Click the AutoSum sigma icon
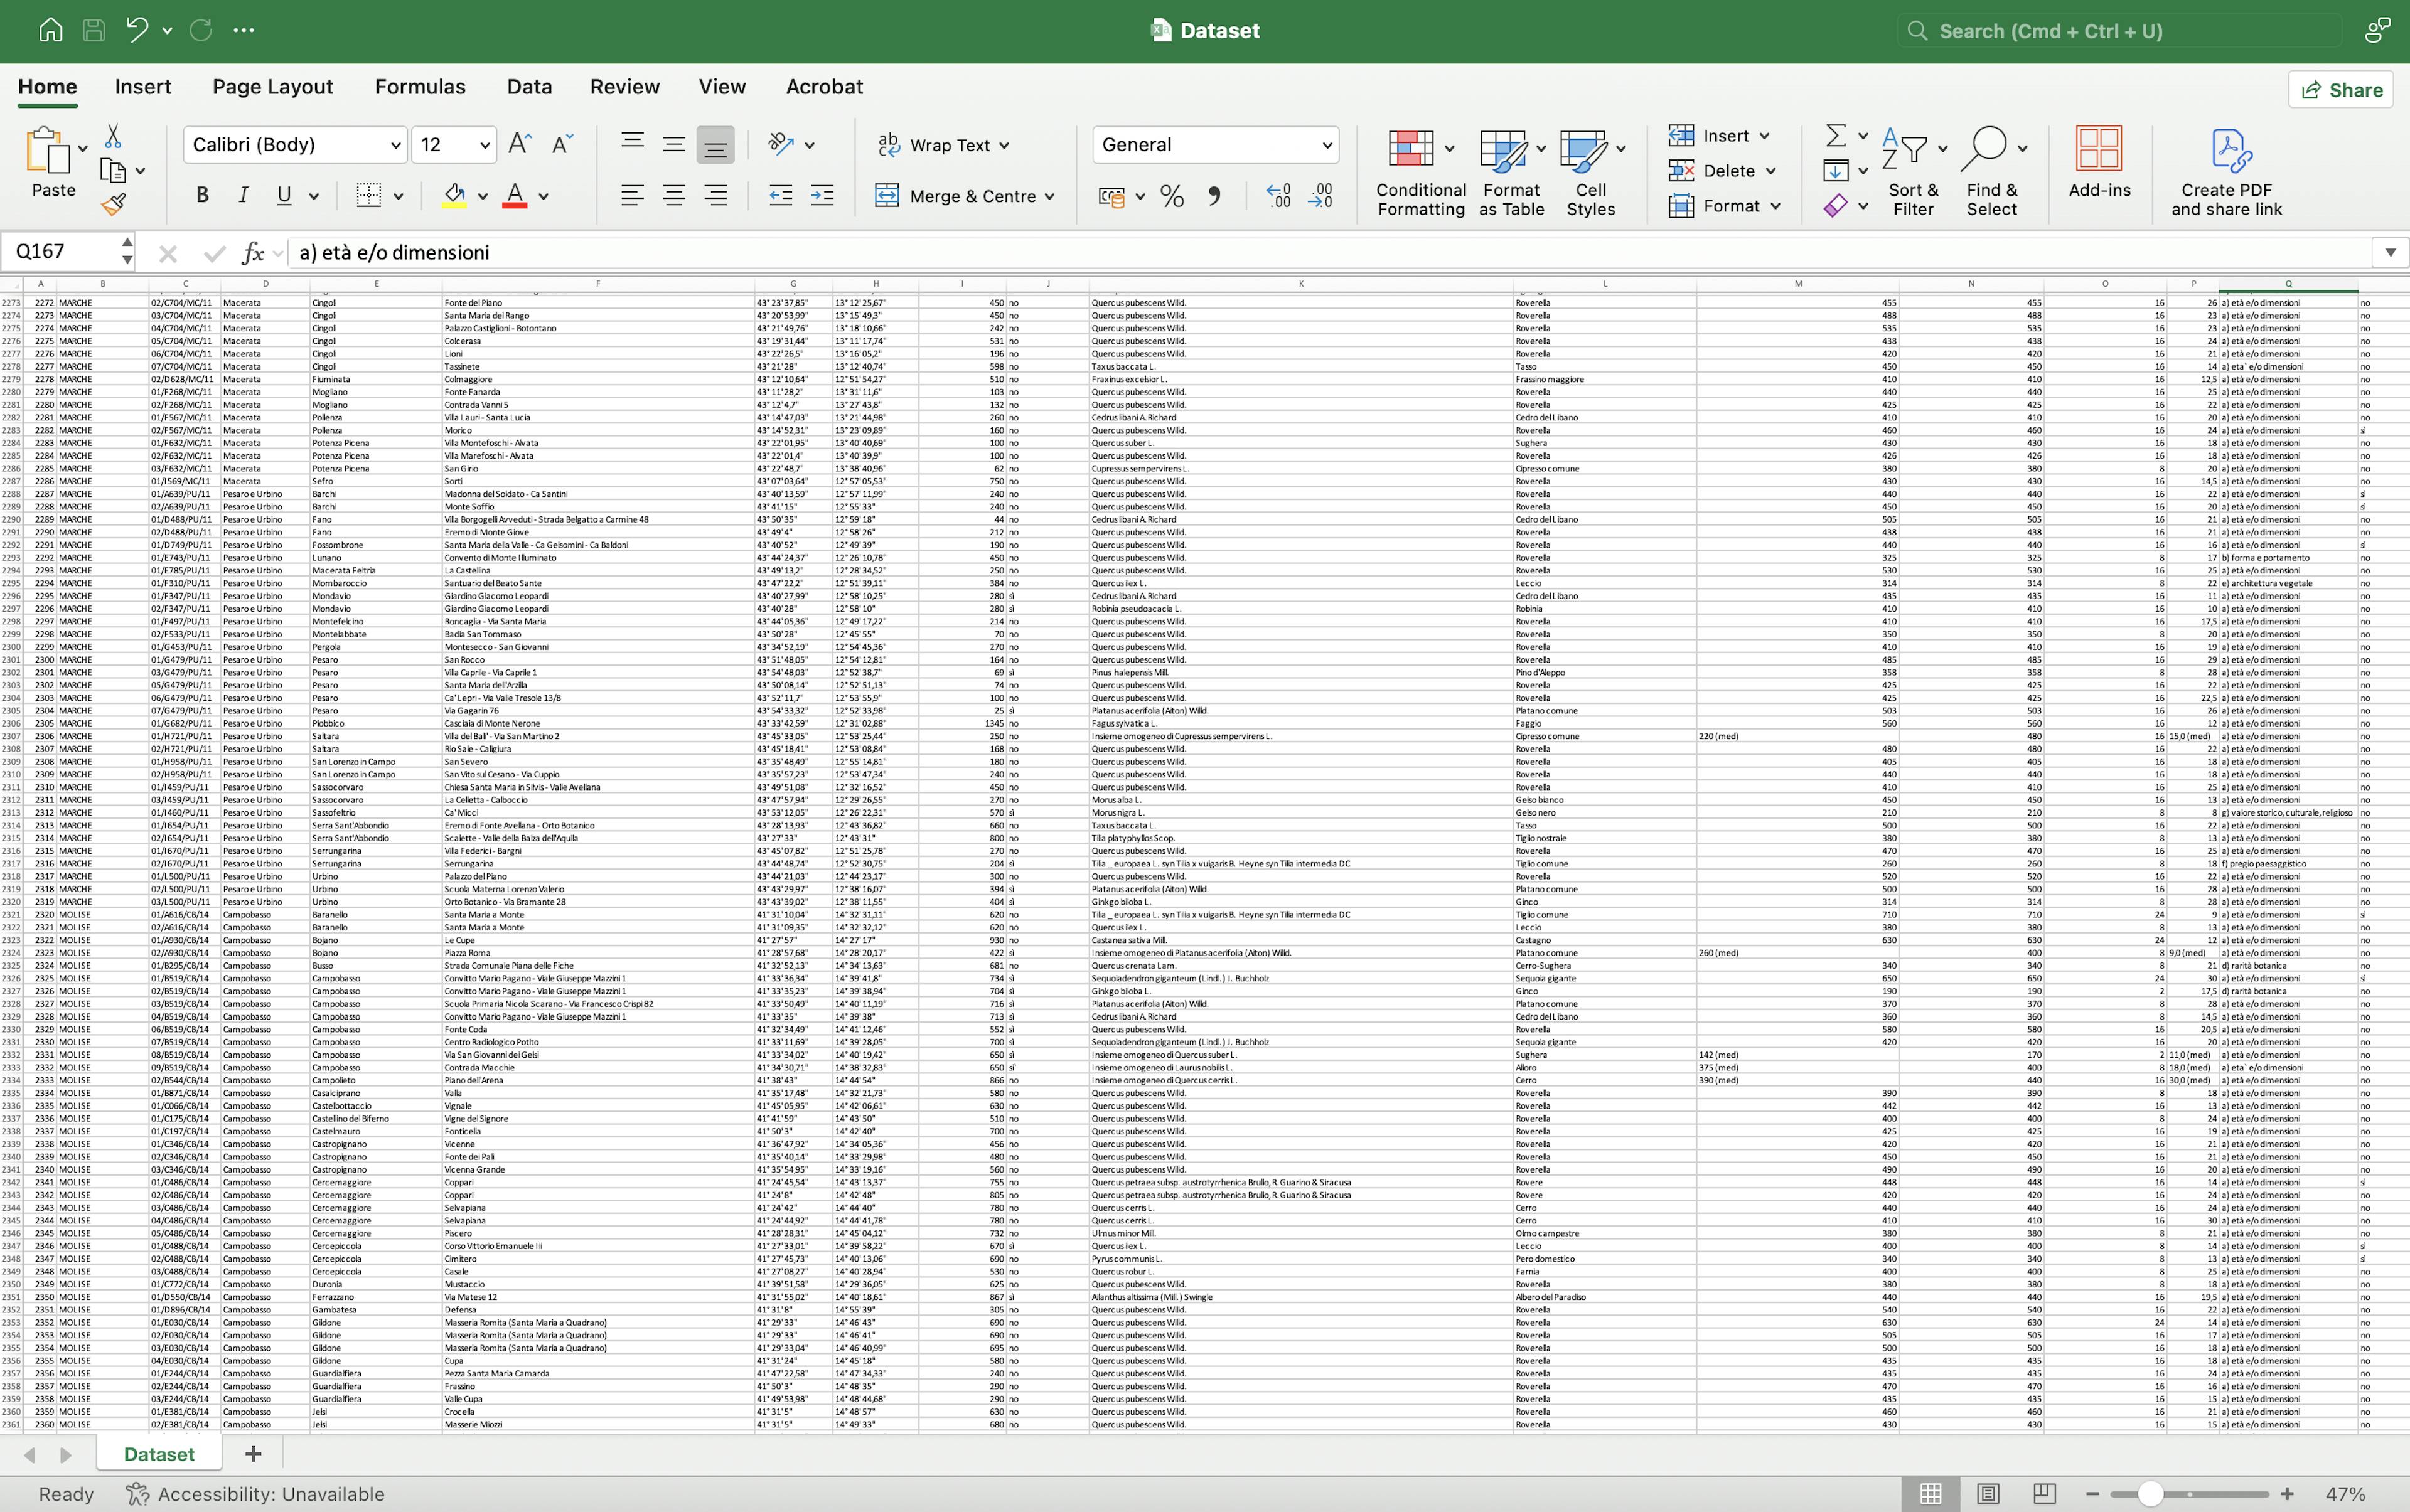2410x1512 pixels. coord(1834,135)
